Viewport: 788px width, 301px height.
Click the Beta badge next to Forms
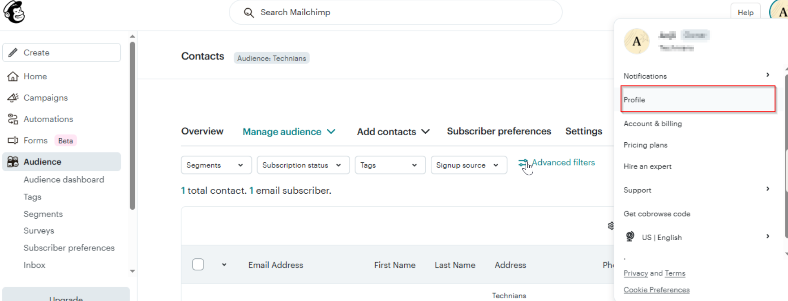coord(65,140)
